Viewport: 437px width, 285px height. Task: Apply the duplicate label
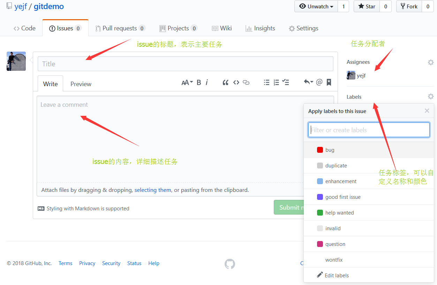click(x=369, y=166)
